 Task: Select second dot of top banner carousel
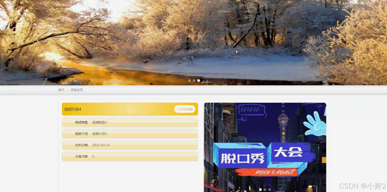[194, 81]
